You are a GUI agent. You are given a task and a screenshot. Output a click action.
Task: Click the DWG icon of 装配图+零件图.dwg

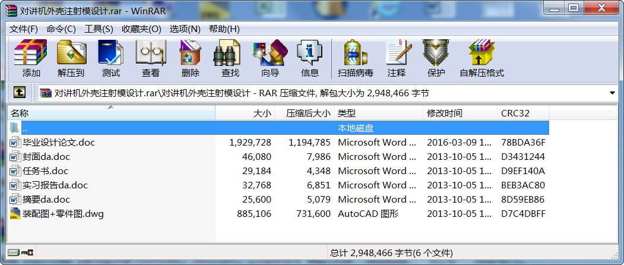pos(15,213)
